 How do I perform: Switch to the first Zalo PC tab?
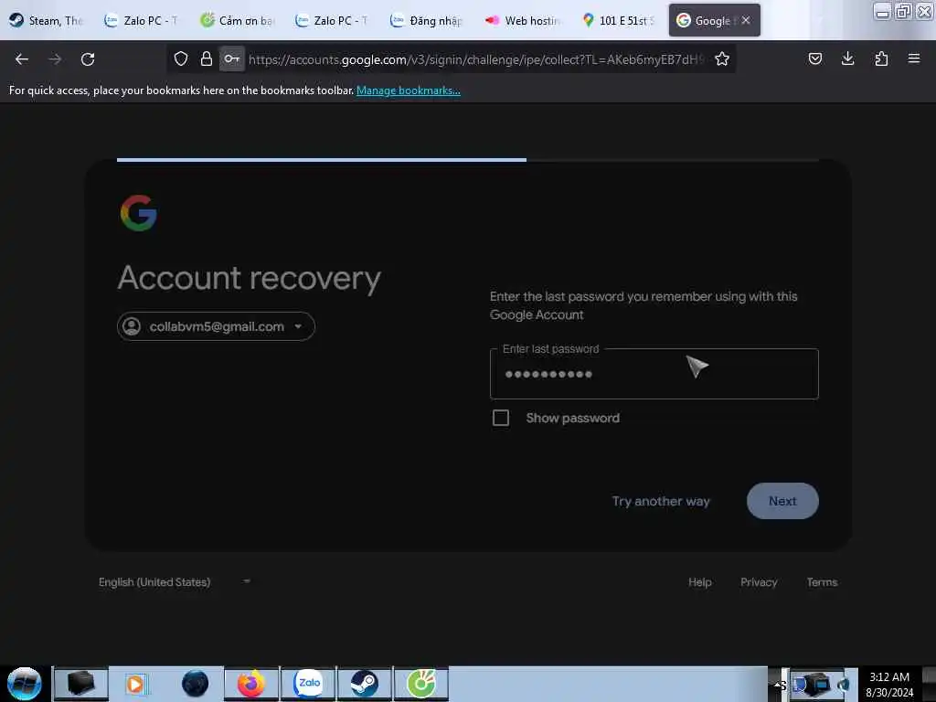142,20
